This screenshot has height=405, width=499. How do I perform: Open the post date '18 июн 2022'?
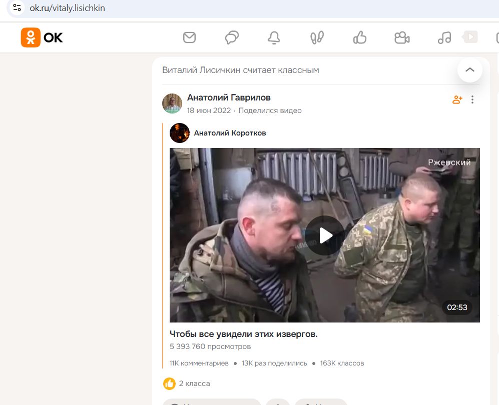point(209,110)
